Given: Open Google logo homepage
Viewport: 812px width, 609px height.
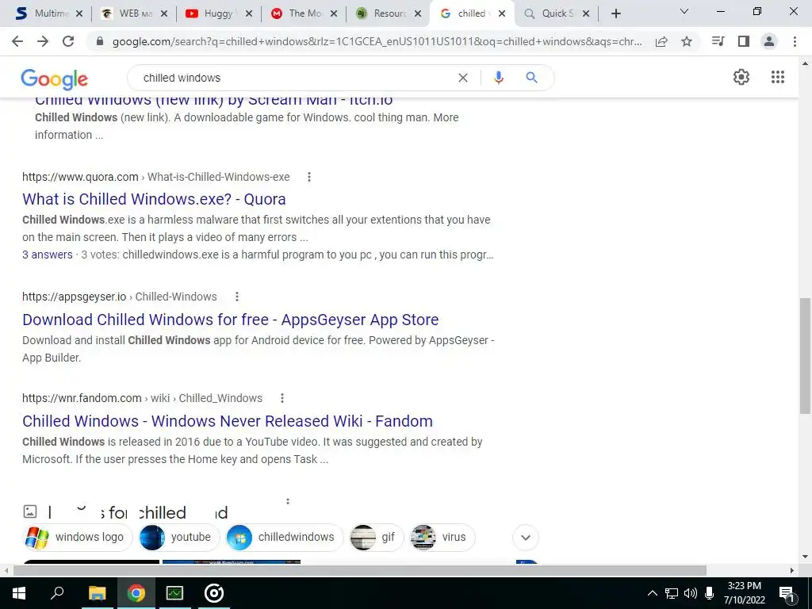Looking at the screenshot, I should 55,79.
